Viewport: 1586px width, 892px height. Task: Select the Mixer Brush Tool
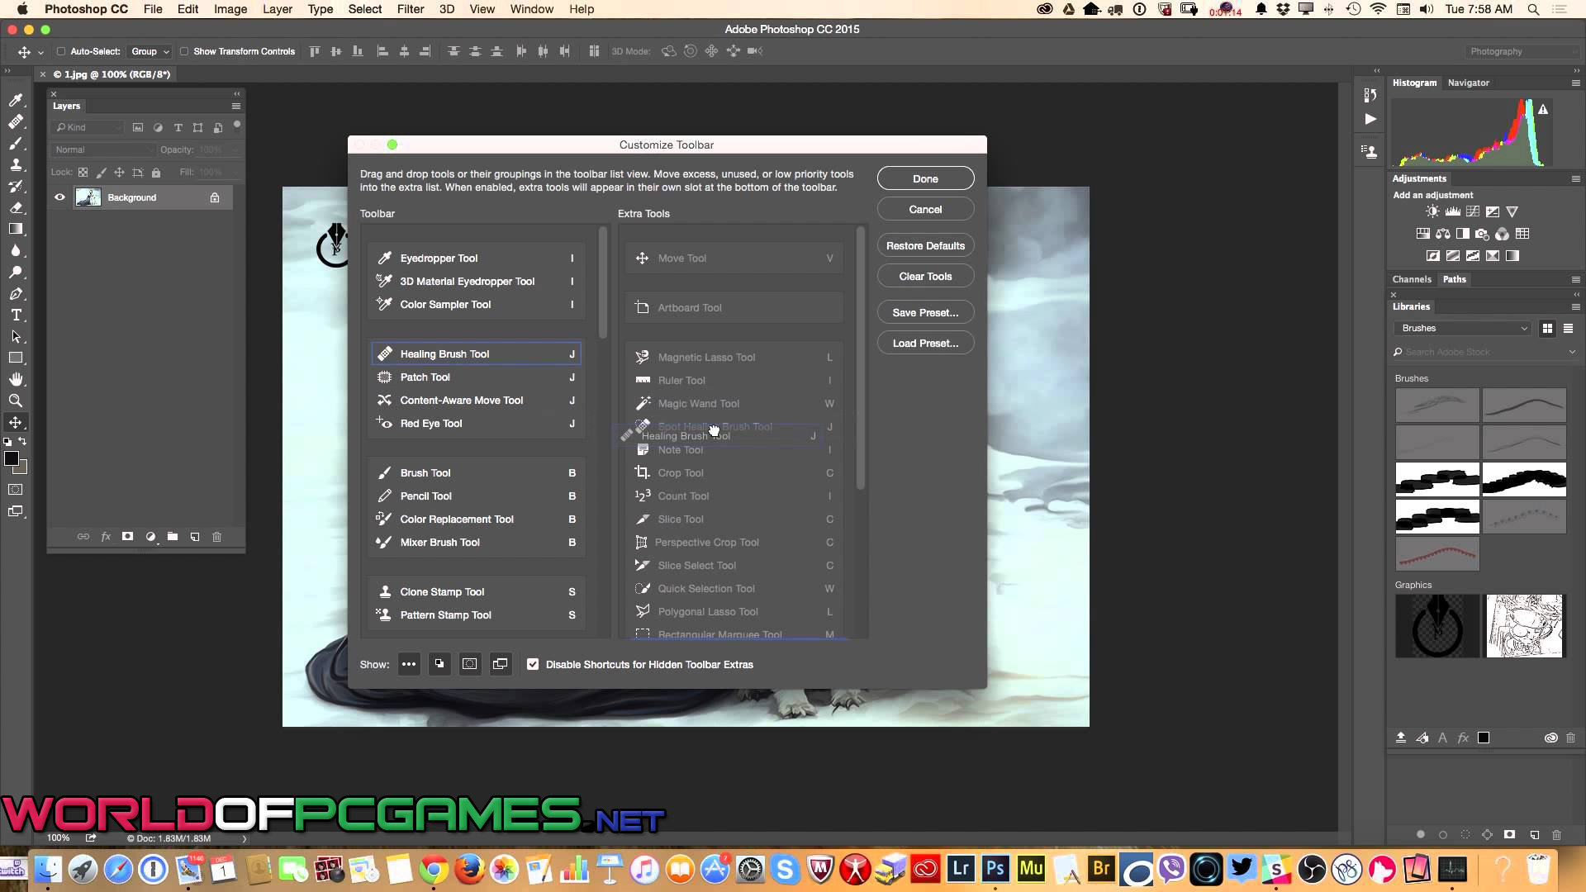(x=440, y=543)
